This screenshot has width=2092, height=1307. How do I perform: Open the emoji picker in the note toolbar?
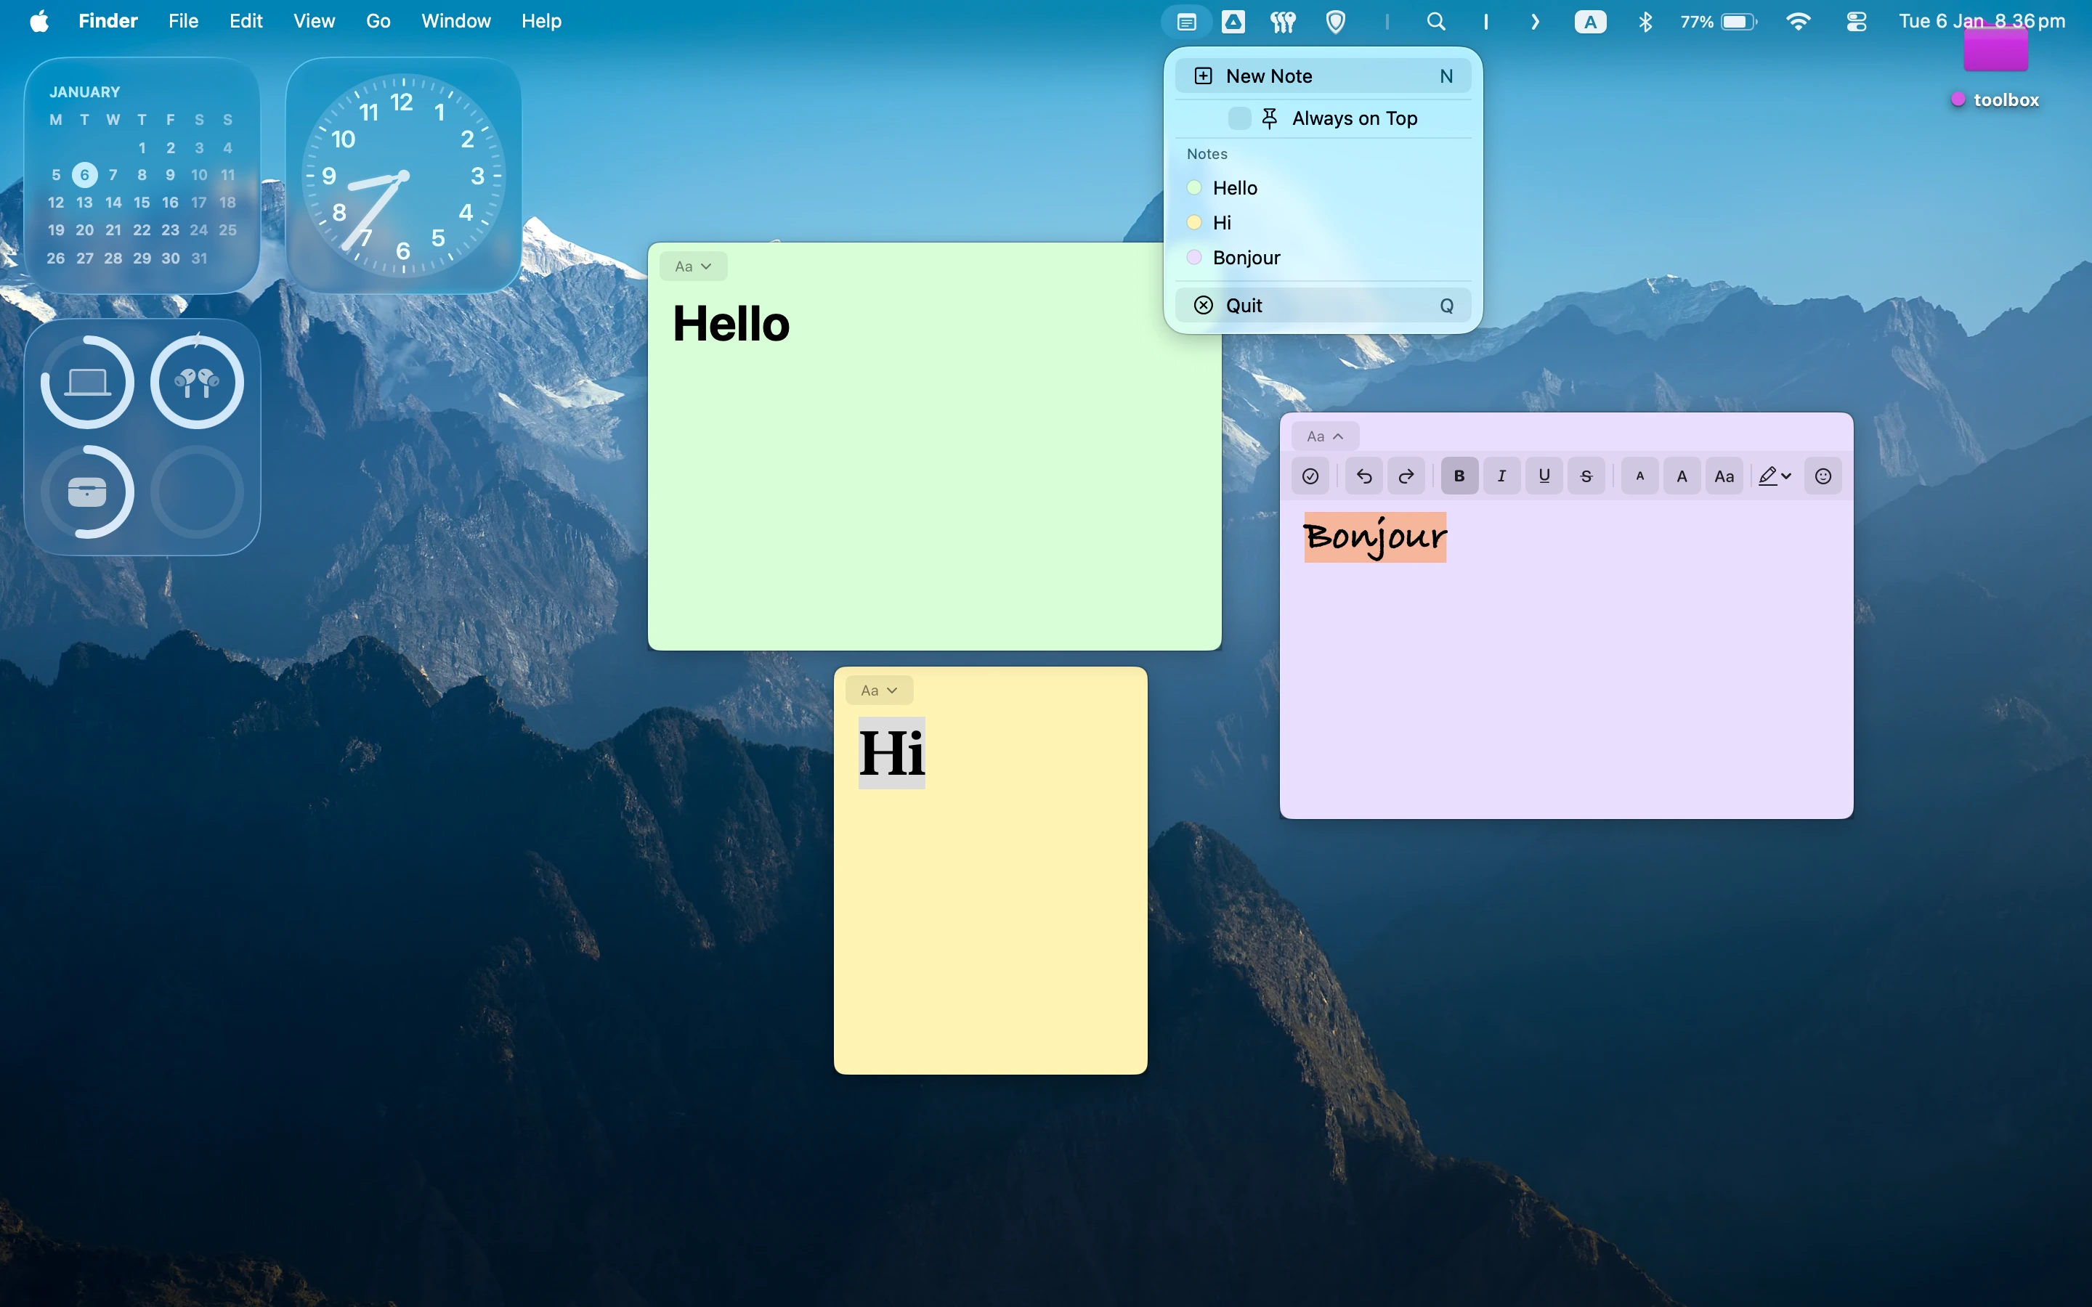[x=1823, y=476]
